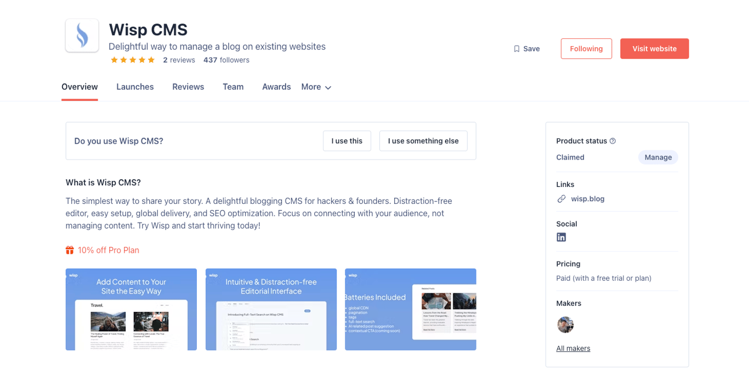Expand the More dropdown menu
This screenshot has height=375, width=749.
point(316,87)
